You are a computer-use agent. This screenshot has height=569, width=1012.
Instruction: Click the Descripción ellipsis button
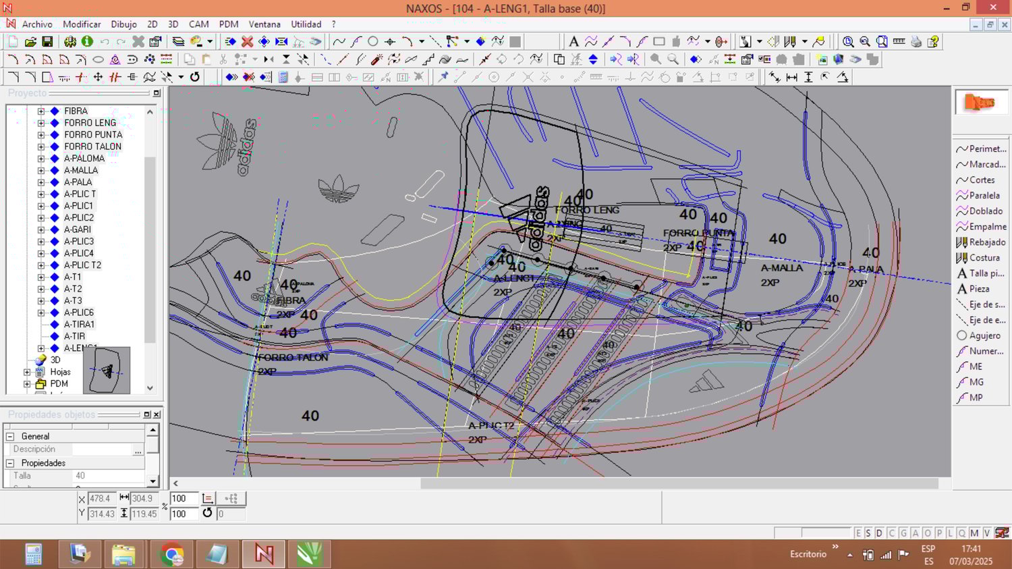pos(138,450)
